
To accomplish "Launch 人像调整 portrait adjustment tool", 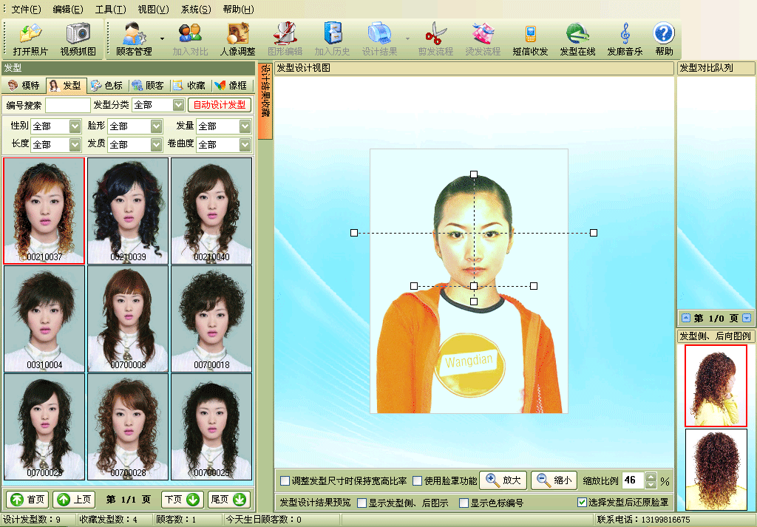I will coord(237,39).
